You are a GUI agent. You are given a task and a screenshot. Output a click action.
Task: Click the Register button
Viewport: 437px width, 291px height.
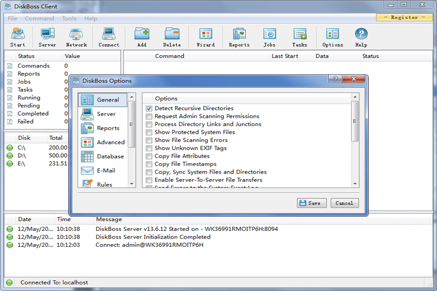404,17
